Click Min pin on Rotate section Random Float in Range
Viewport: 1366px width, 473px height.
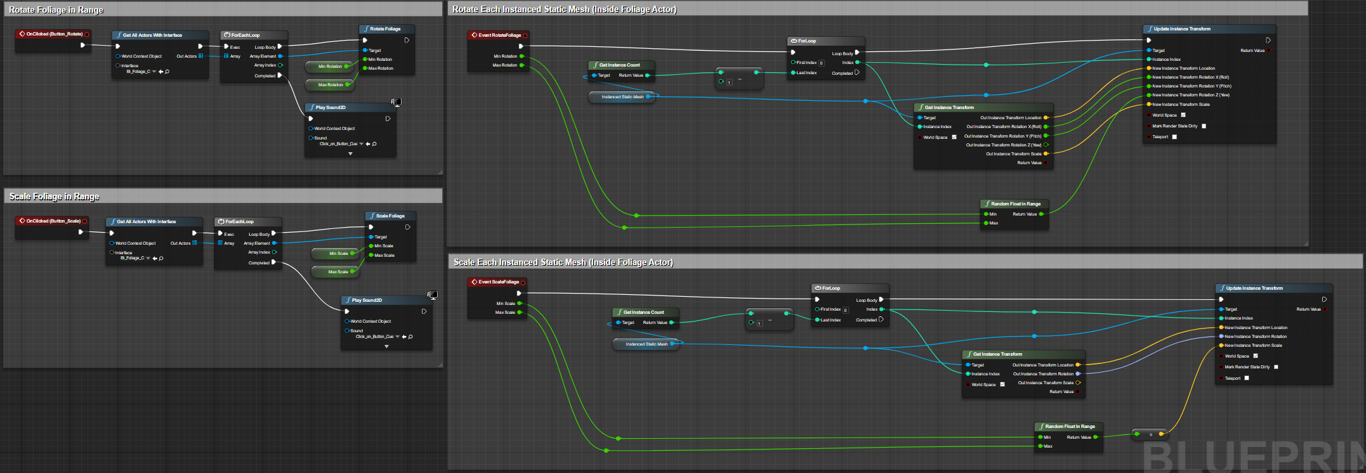[x=986, y=214]
